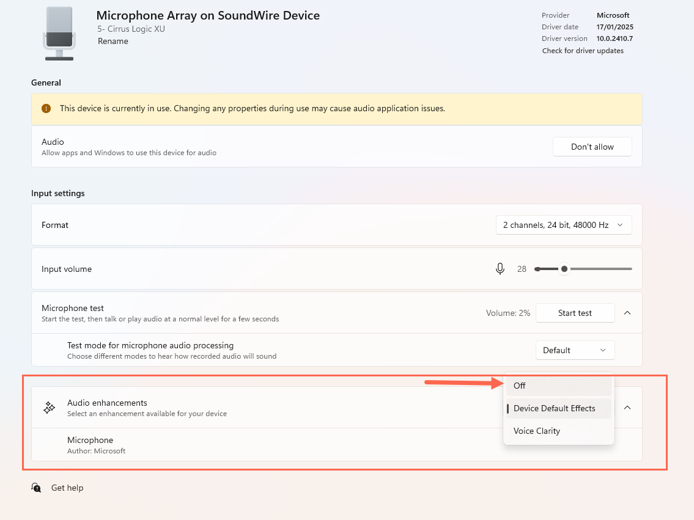Collapse the Audio enhancements section chevron

click(627, 408)
